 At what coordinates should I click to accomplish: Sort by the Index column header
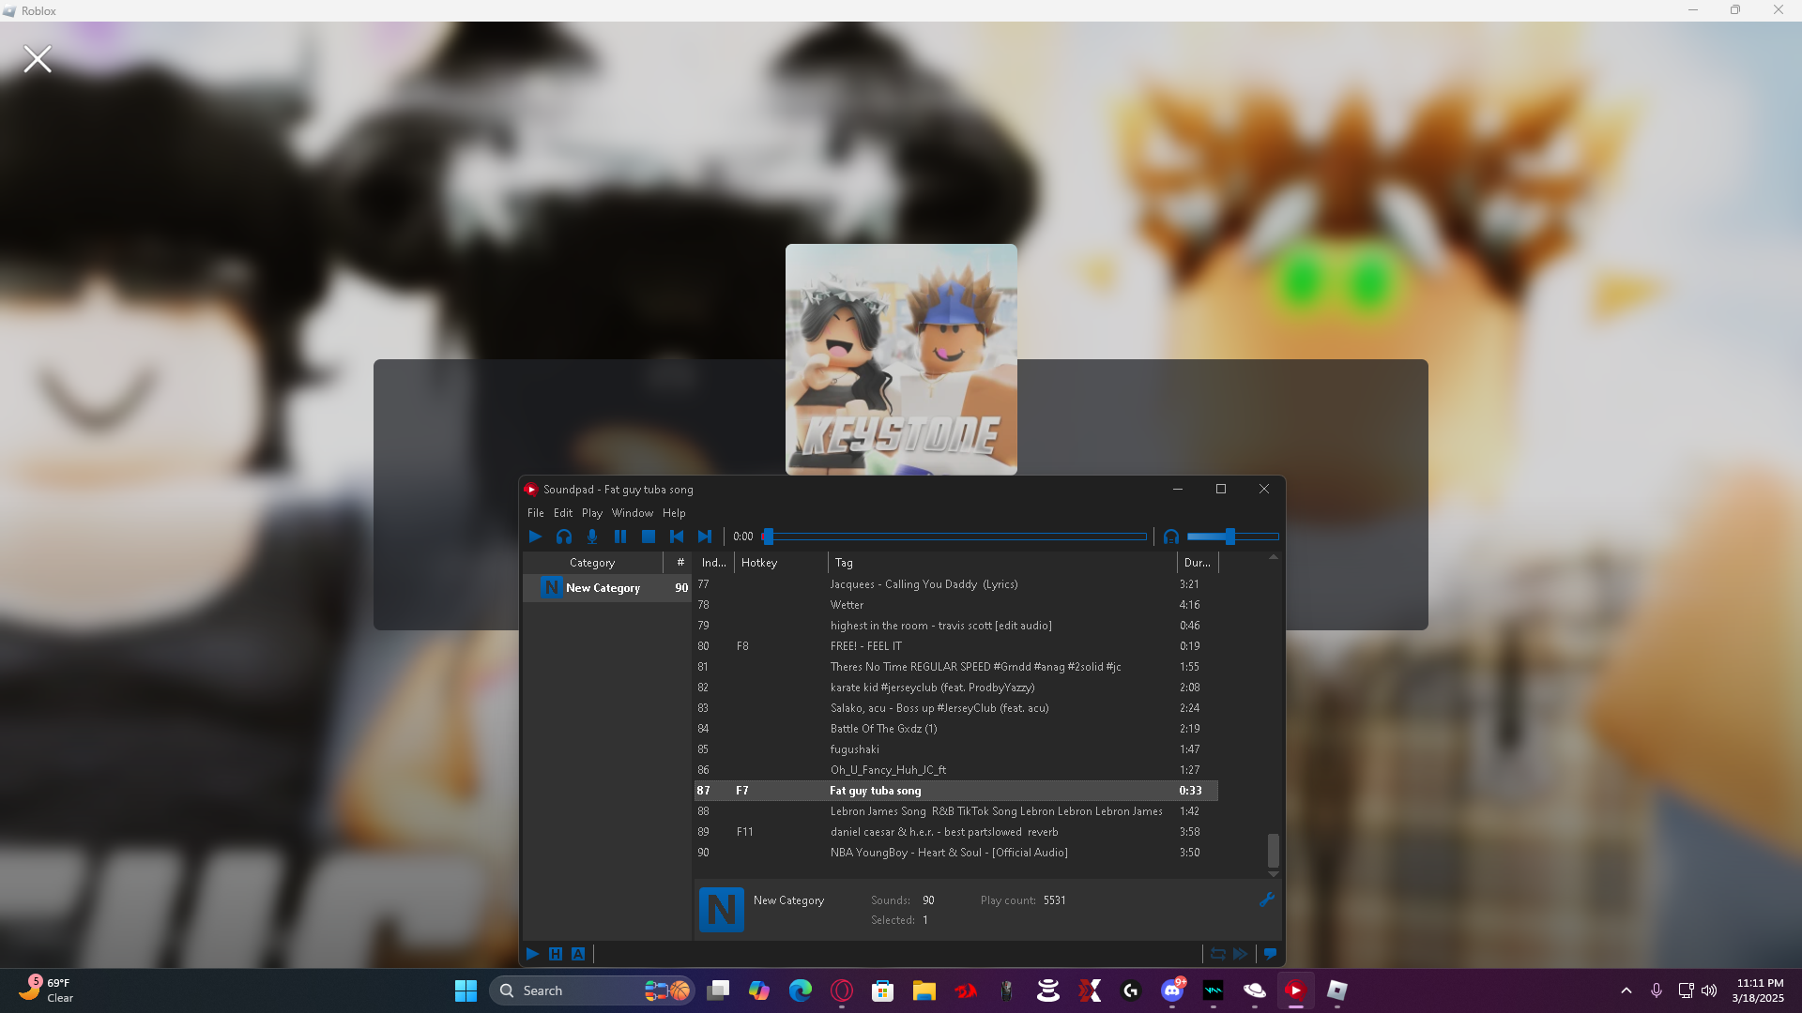(x=713, y=563)
